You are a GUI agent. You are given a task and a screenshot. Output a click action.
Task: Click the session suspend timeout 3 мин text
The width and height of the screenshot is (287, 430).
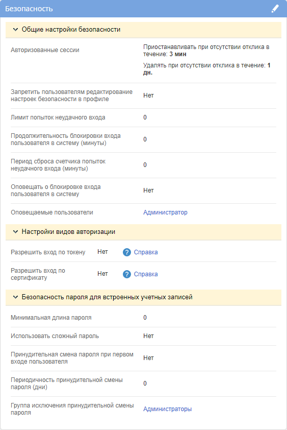coord(178,54)
